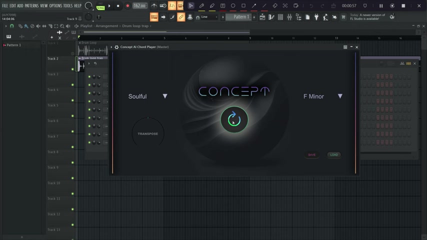The image size is (427, 240).
Task: Click the LOAD button in Concept
Action: [x=334, y=154]
